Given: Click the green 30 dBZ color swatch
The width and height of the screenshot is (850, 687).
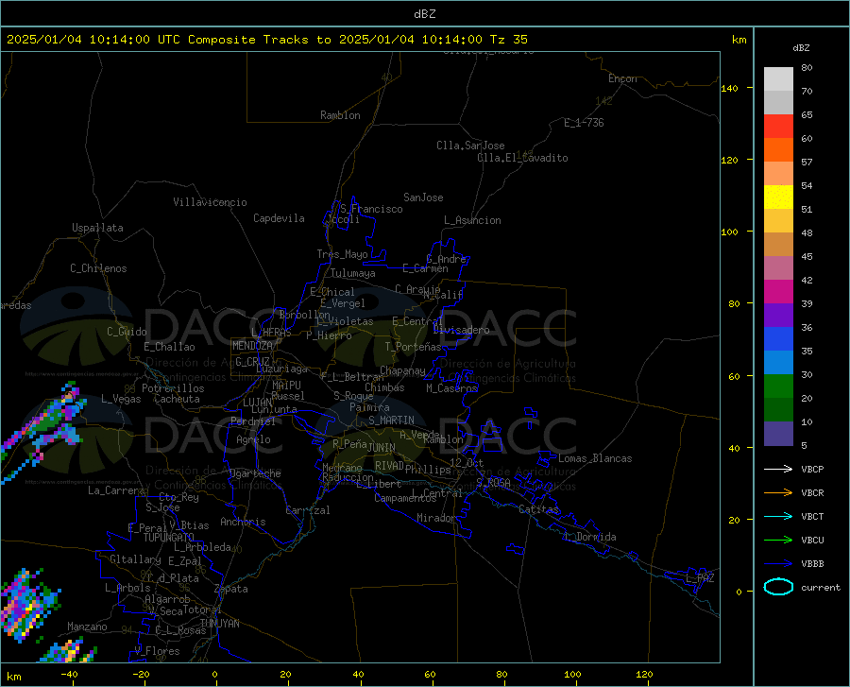Looking at the screenshot, I should (778, 386).
